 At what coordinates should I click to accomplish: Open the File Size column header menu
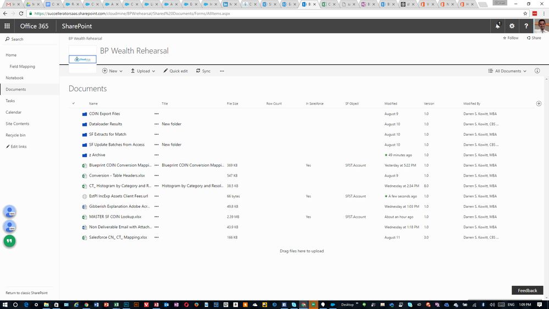click(x=232, y=104)
